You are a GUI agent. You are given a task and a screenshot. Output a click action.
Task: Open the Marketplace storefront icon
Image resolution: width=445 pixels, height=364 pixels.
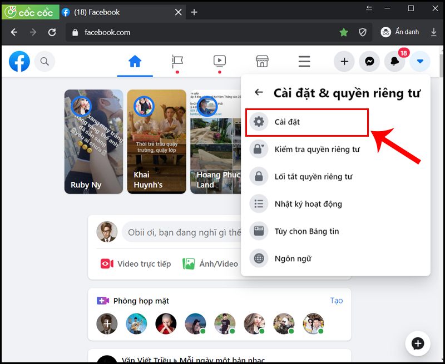pyautogui.click(x=261, y=61)
